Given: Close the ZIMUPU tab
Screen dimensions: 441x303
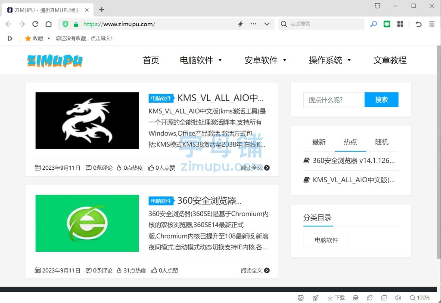Looking at the screenshot, I should (x=87, y=10).
